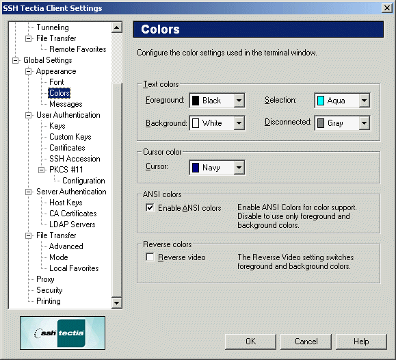Viewport: 396px width, 360px height.
Task: Collapse the PKCS #11 tree node
Action: coord(42,170)
